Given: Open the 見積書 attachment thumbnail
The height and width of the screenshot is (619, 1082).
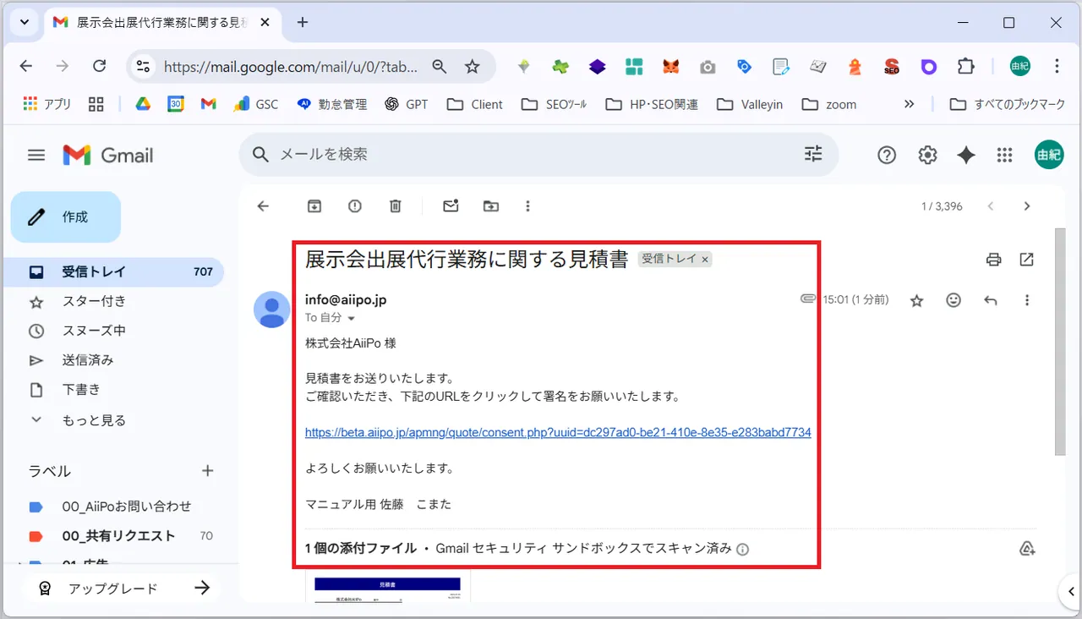Looking at the screenshot, I should pyautogui.click(x=388, y=587).
